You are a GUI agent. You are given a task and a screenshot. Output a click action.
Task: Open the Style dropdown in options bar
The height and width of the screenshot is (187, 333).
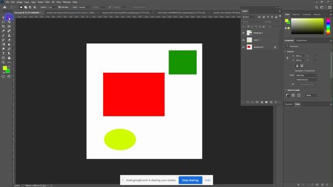[x=85, y=7]
